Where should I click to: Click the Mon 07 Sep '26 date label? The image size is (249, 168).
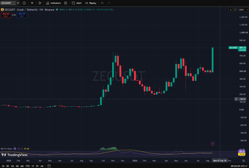tap(220, 161)
